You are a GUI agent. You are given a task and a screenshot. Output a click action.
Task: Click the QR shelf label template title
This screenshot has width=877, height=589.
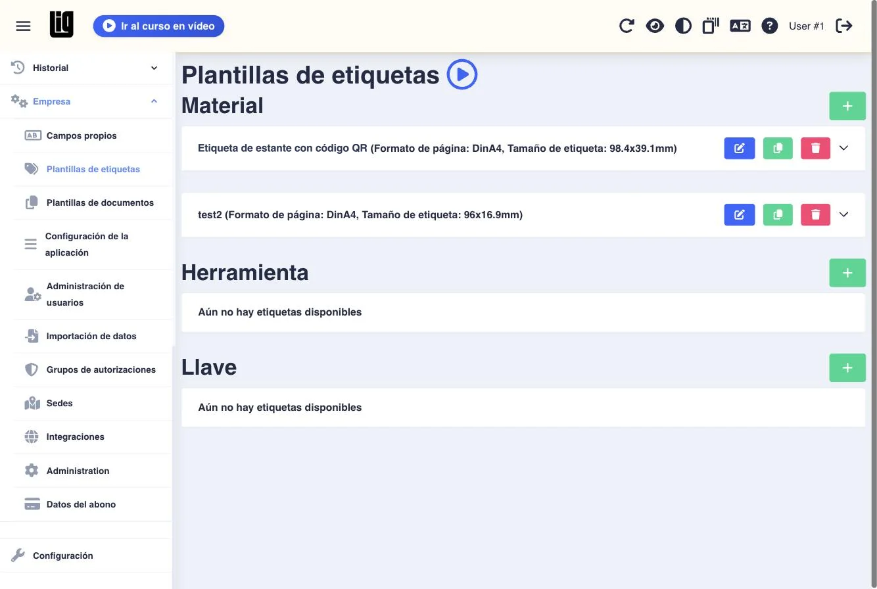[x=437, y=148]
